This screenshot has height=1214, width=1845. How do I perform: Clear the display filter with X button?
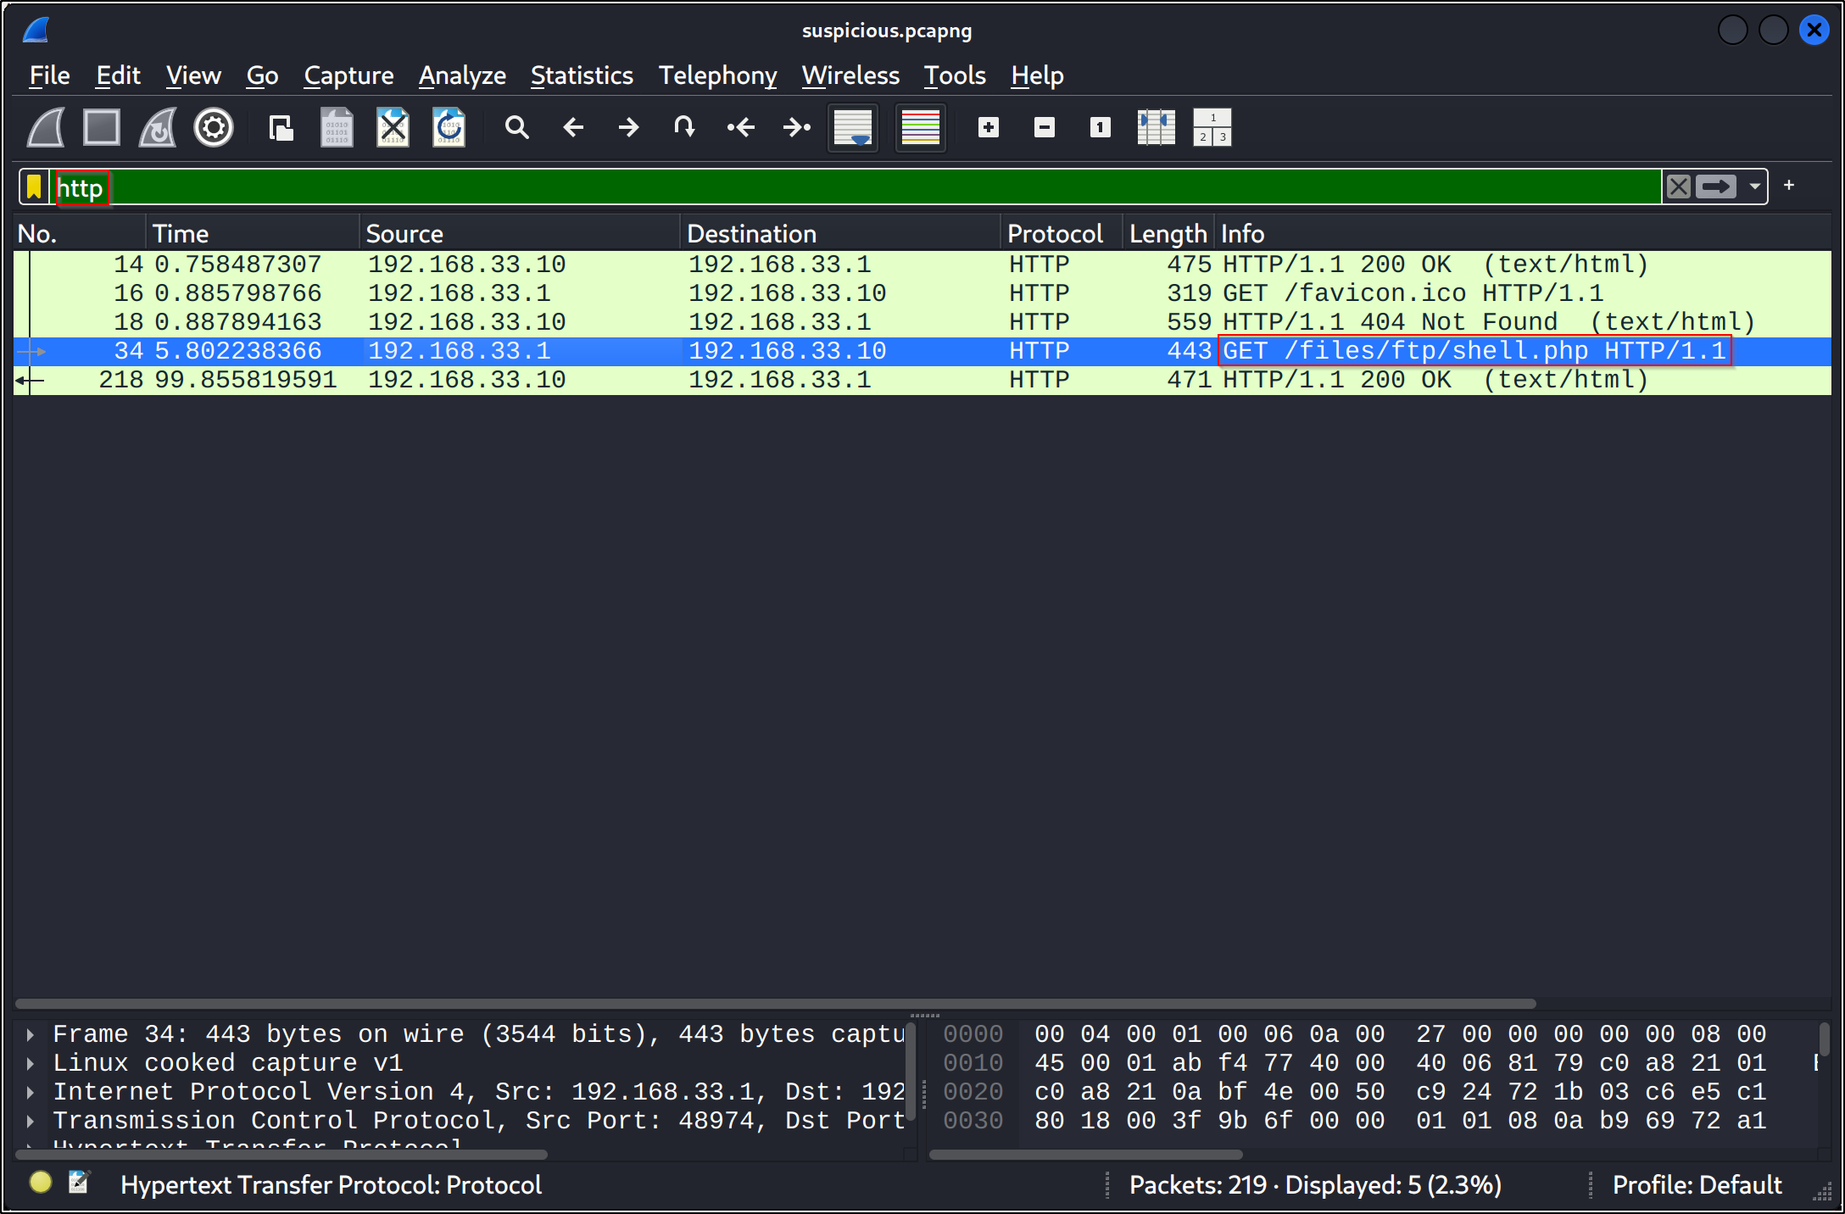tap(1678, 187)
